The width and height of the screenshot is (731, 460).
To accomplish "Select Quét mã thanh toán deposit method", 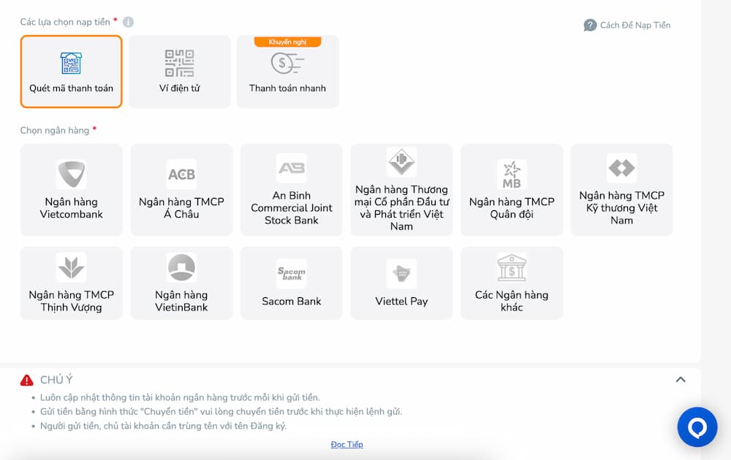I will click(71, 72).
